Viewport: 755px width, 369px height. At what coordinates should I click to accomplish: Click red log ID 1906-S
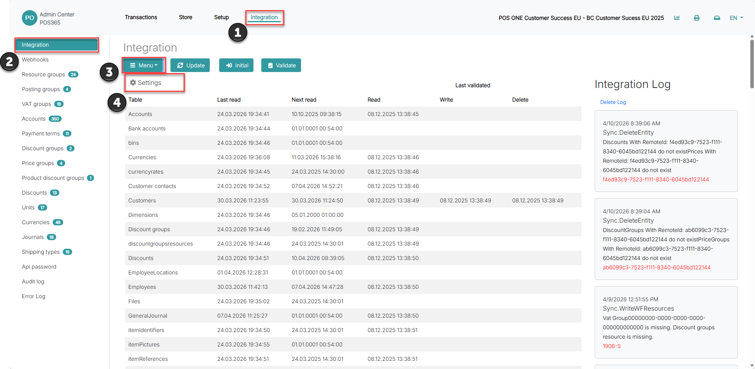612,346
